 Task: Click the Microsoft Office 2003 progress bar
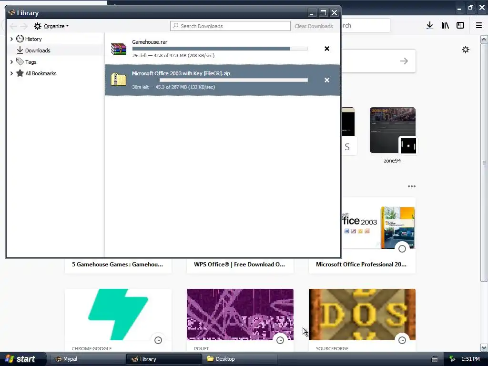click(220, 80)
